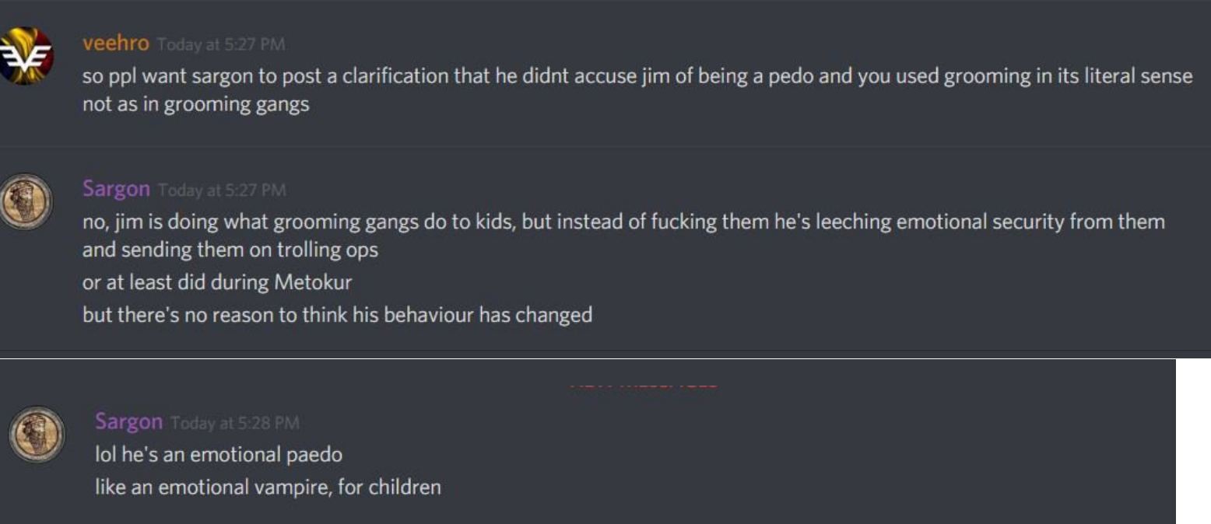Select line 'or at least did during Metokur'
The image size is (1211, 524).
coord(217,282)
